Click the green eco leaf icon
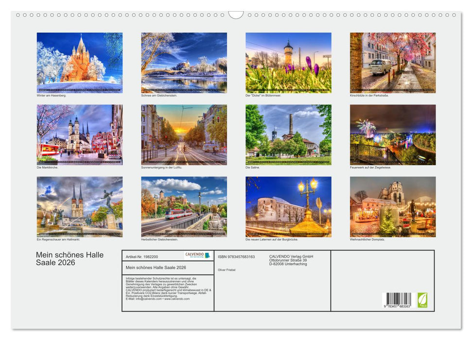472x340 pixels. point(422,300)
